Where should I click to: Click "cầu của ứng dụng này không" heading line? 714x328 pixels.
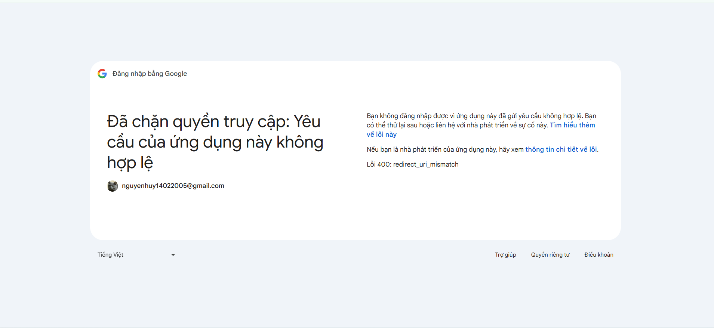tap(215, 142)
